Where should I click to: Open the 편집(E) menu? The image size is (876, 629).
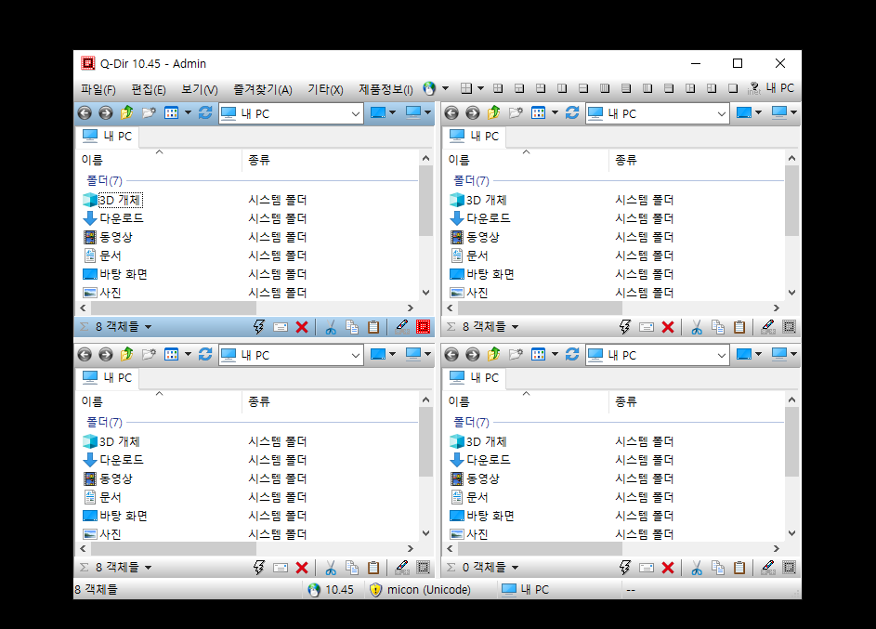pos(148,89)
